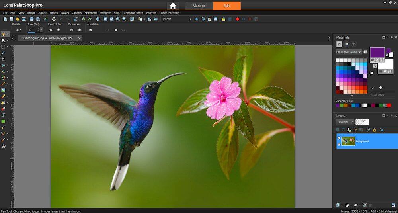Open the Standard Palette dropdown

[349, 52]
